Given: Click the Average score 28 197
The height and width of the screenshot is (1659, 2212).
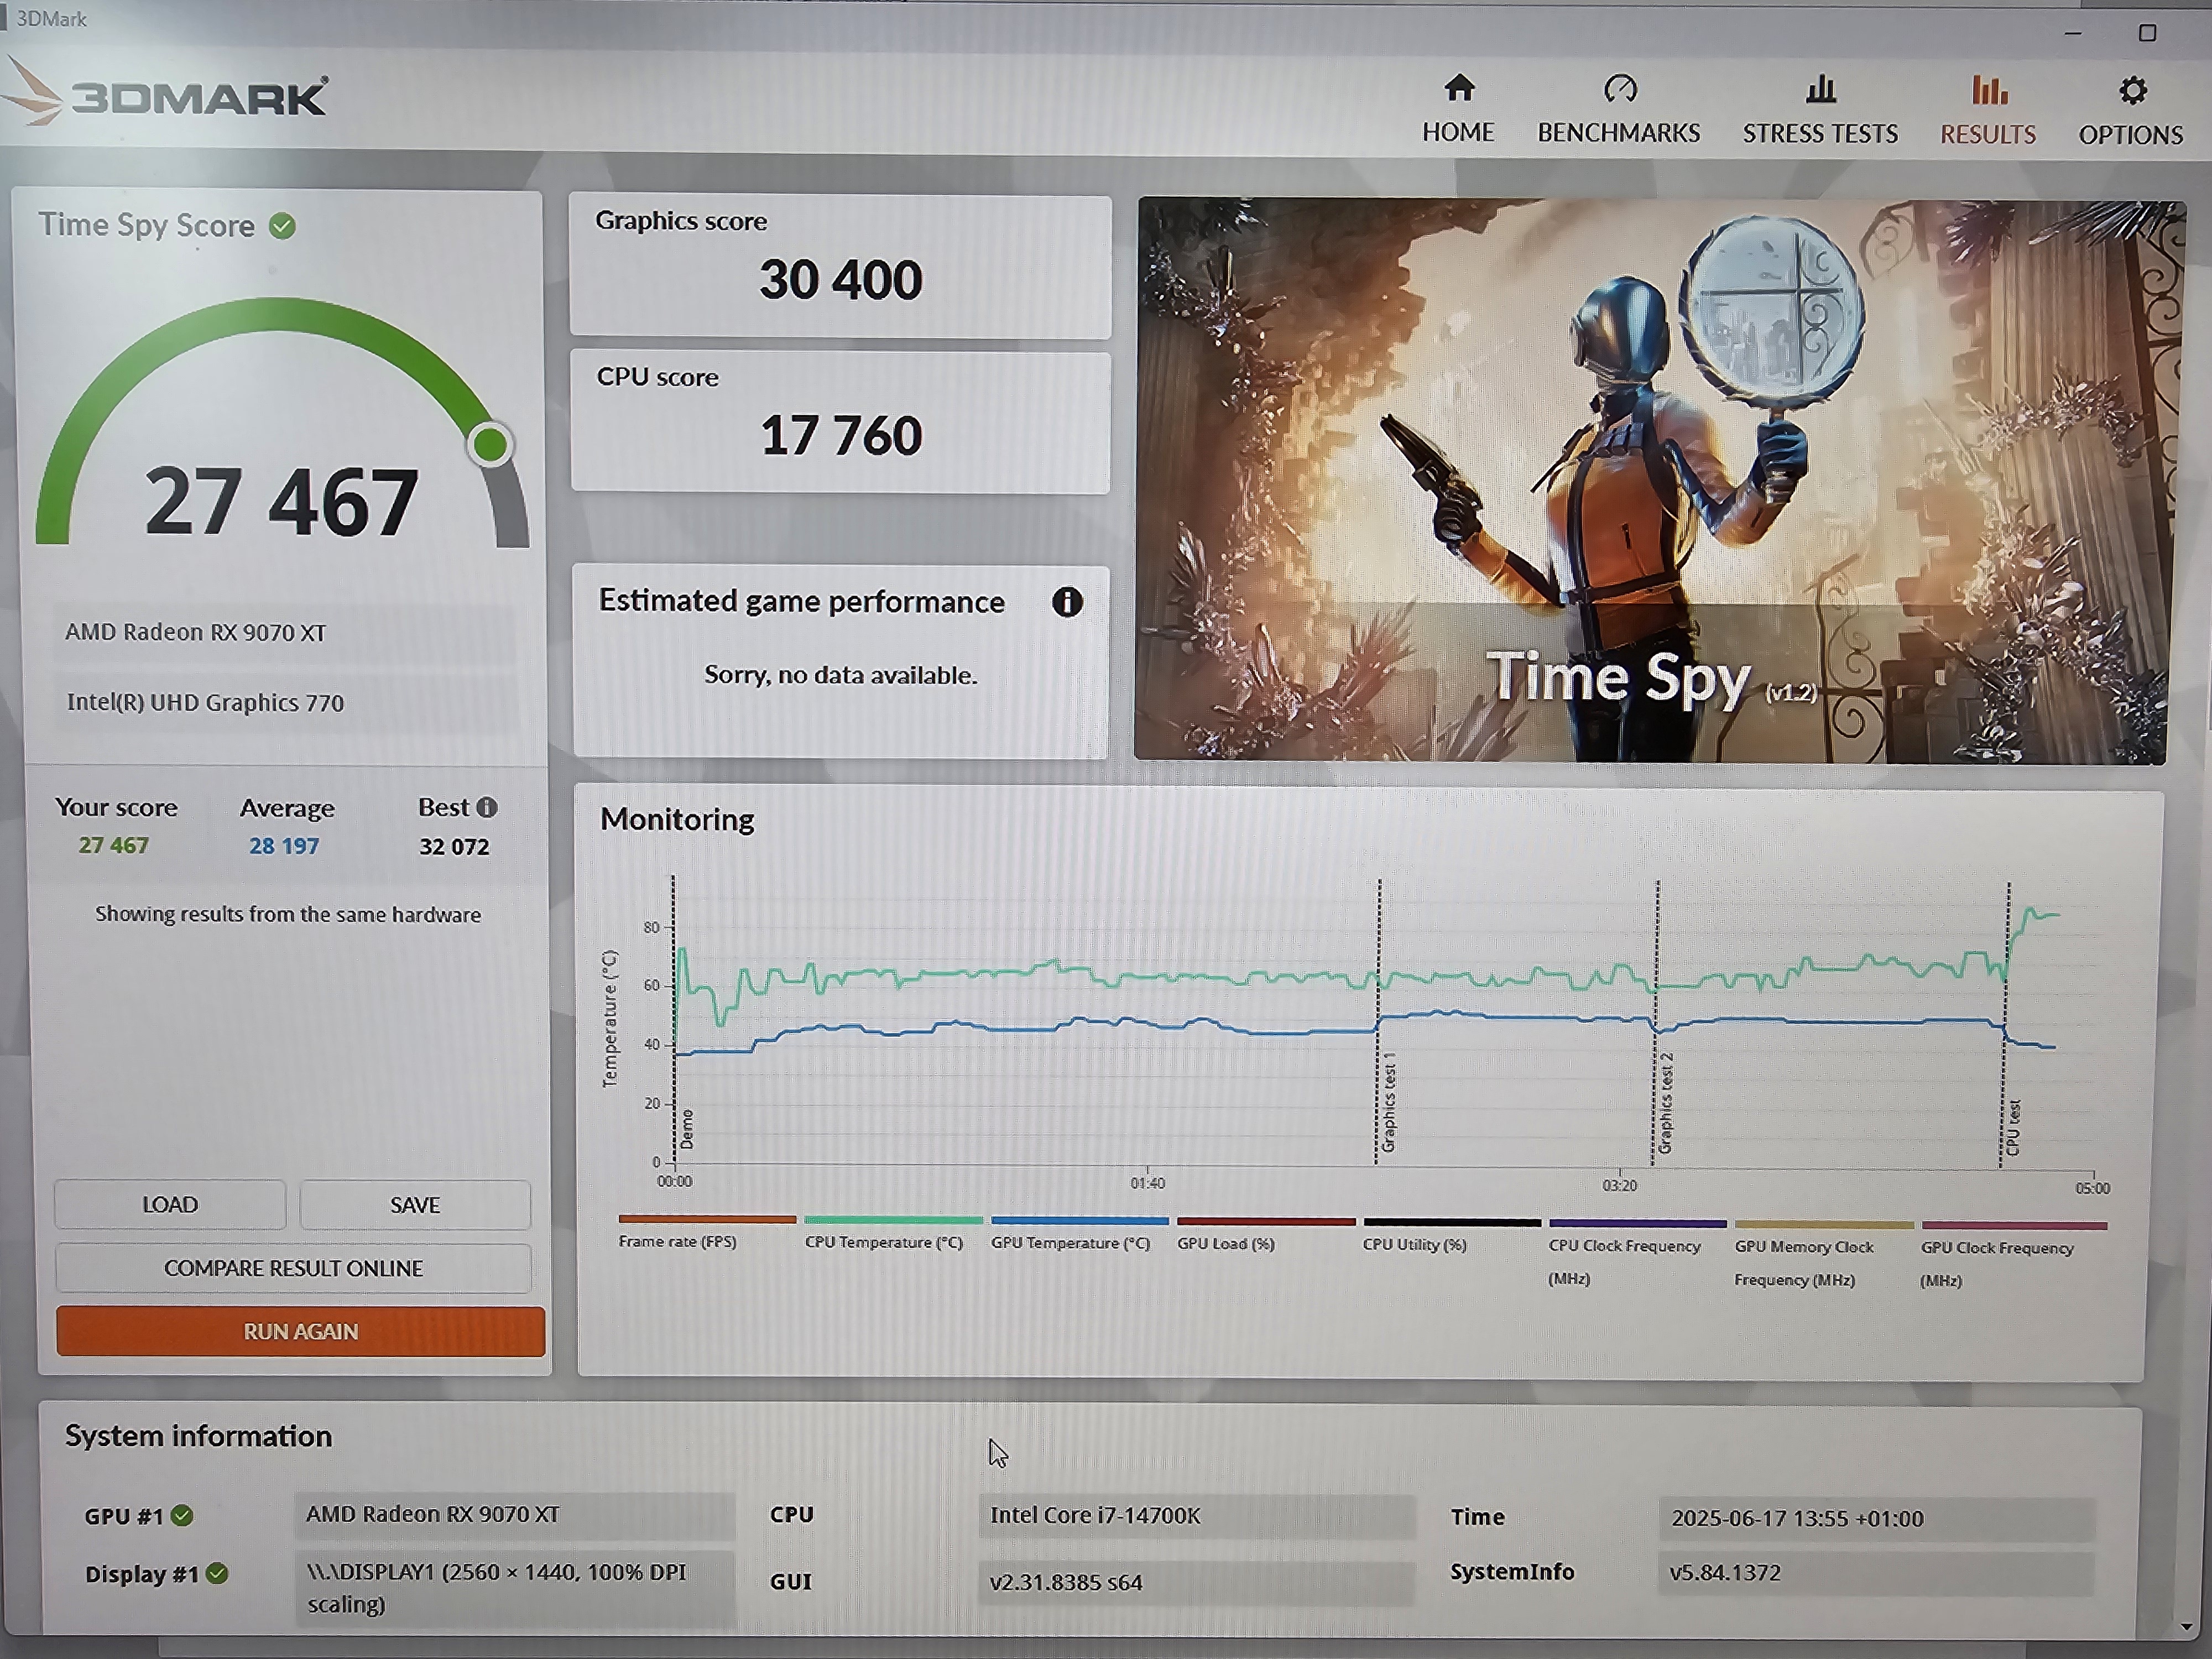Looking at the screenshot, I should coord(284,846).
